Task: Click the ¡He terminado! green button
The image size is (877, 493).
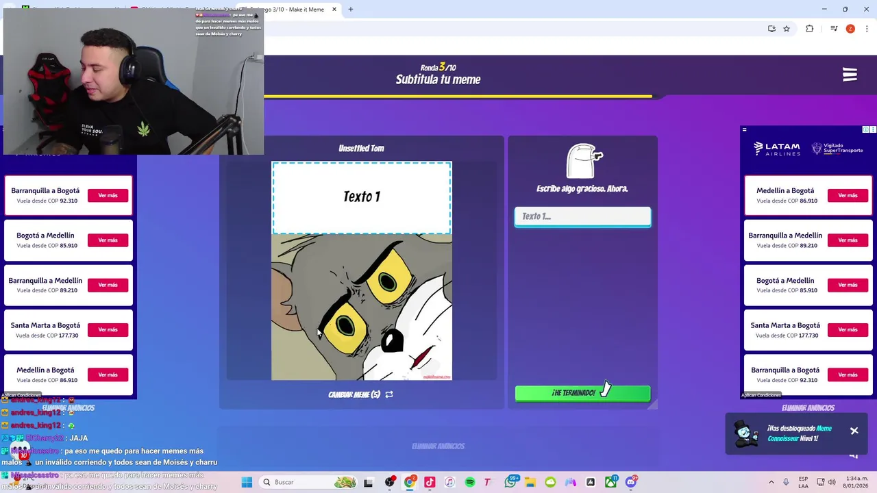Action: tap(582, 393)
